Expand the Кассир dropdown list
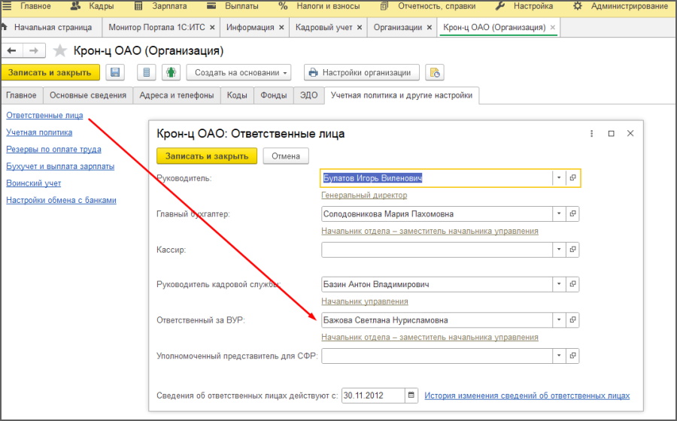This screenshot has width=677, height=421. (559, 250)
